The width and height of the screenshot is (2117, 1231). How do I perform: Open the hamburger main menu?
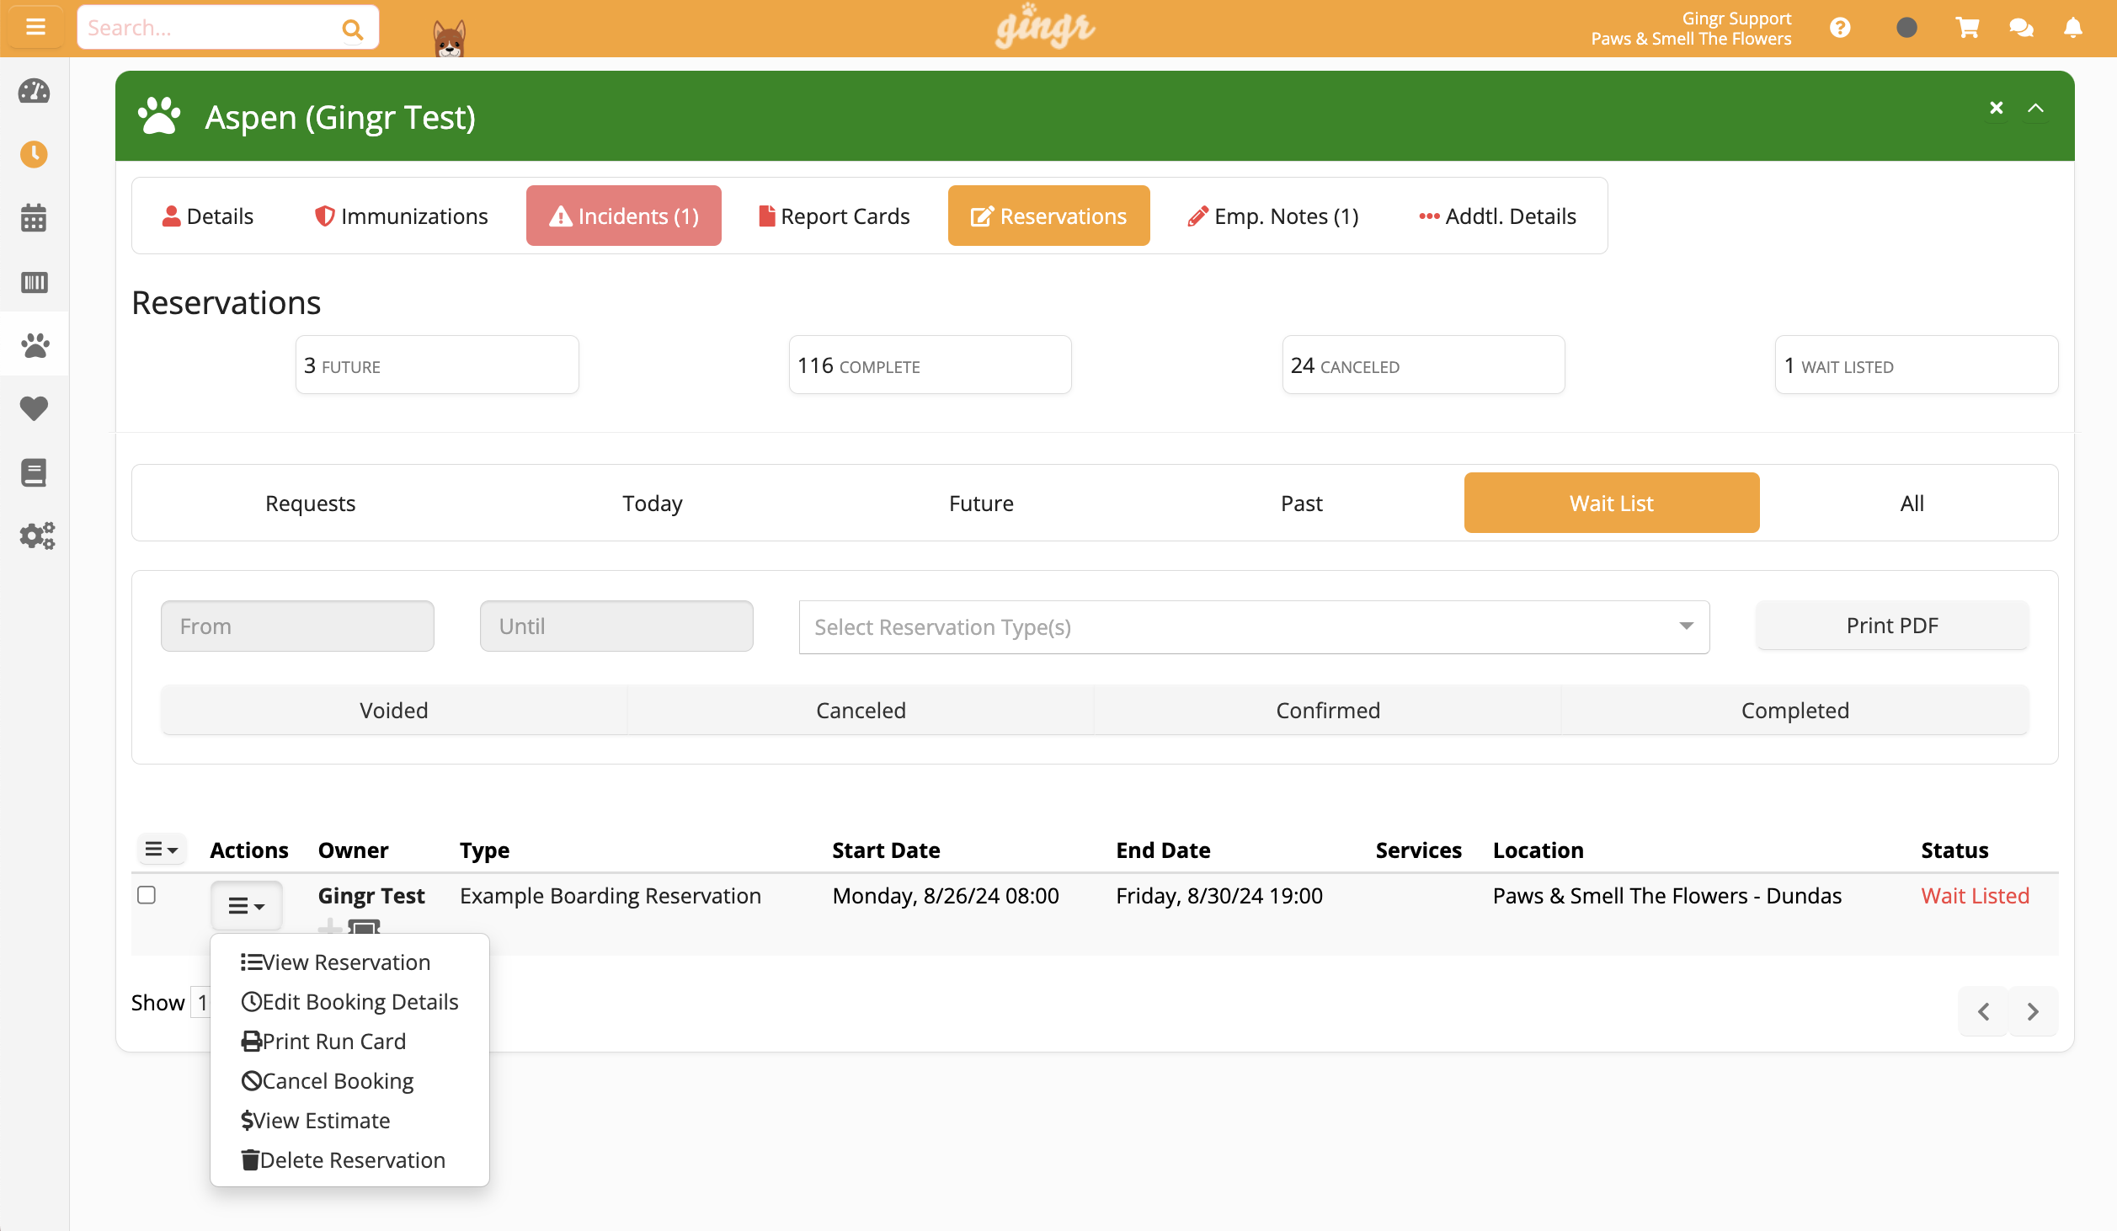[x=35, y=27]
